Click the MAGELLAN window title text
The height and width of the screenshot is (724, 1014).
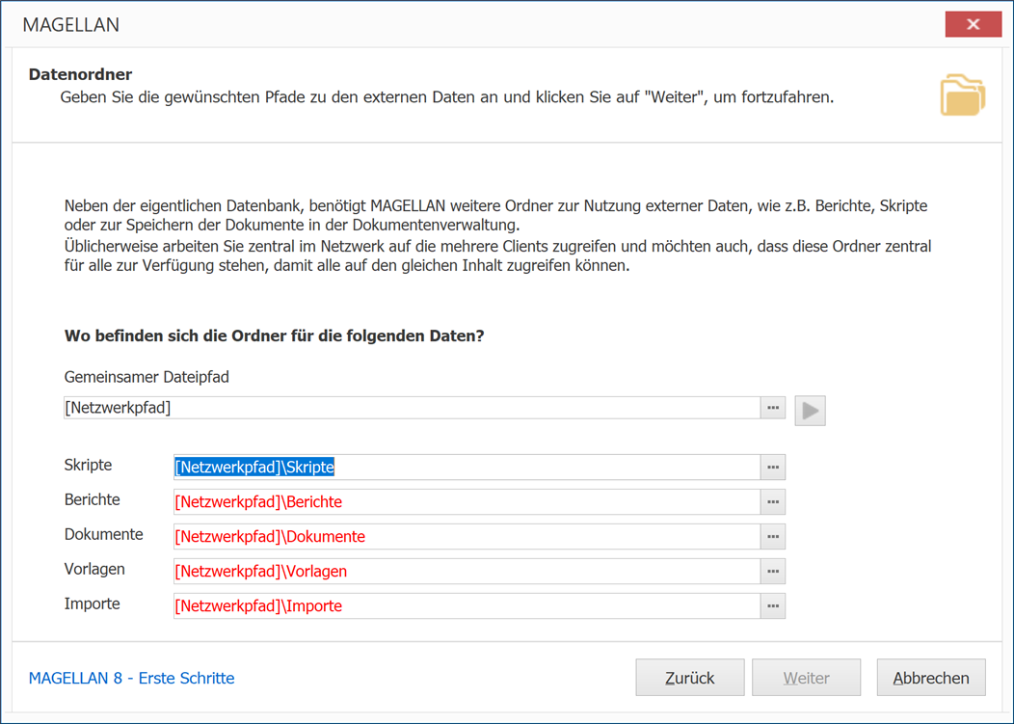coord(71,25)
